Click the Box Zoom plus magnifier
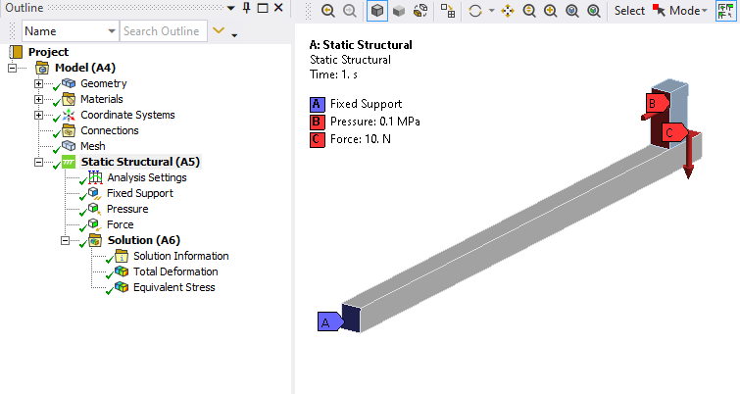 (550, 11)
